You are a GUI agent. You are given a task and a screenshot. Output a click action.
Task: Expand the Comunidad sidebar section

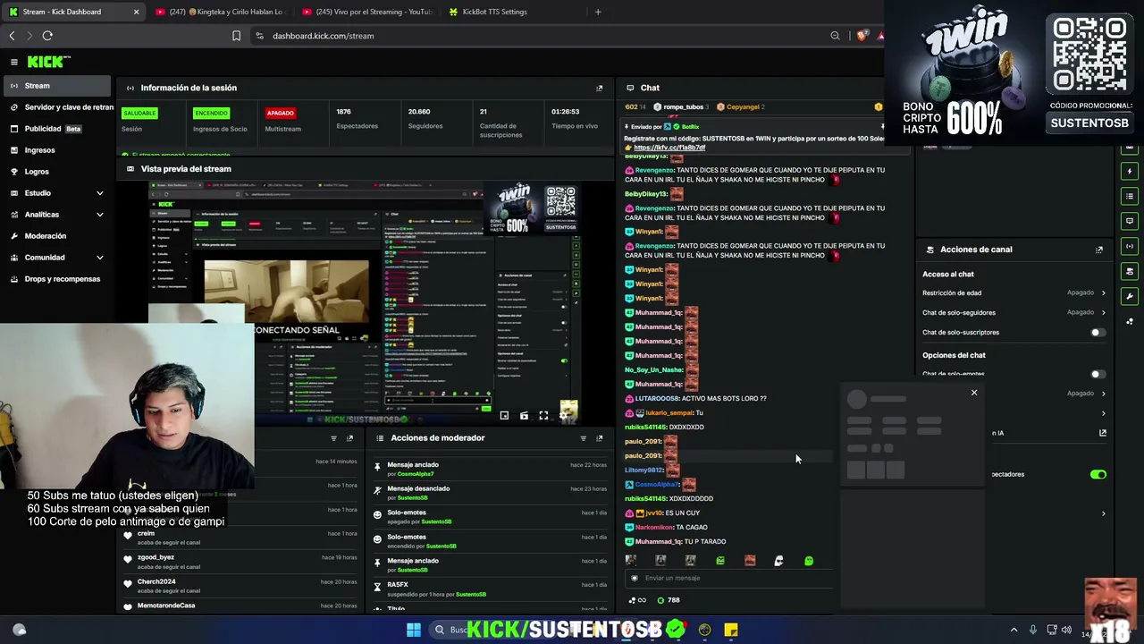(x=56, y=258)
